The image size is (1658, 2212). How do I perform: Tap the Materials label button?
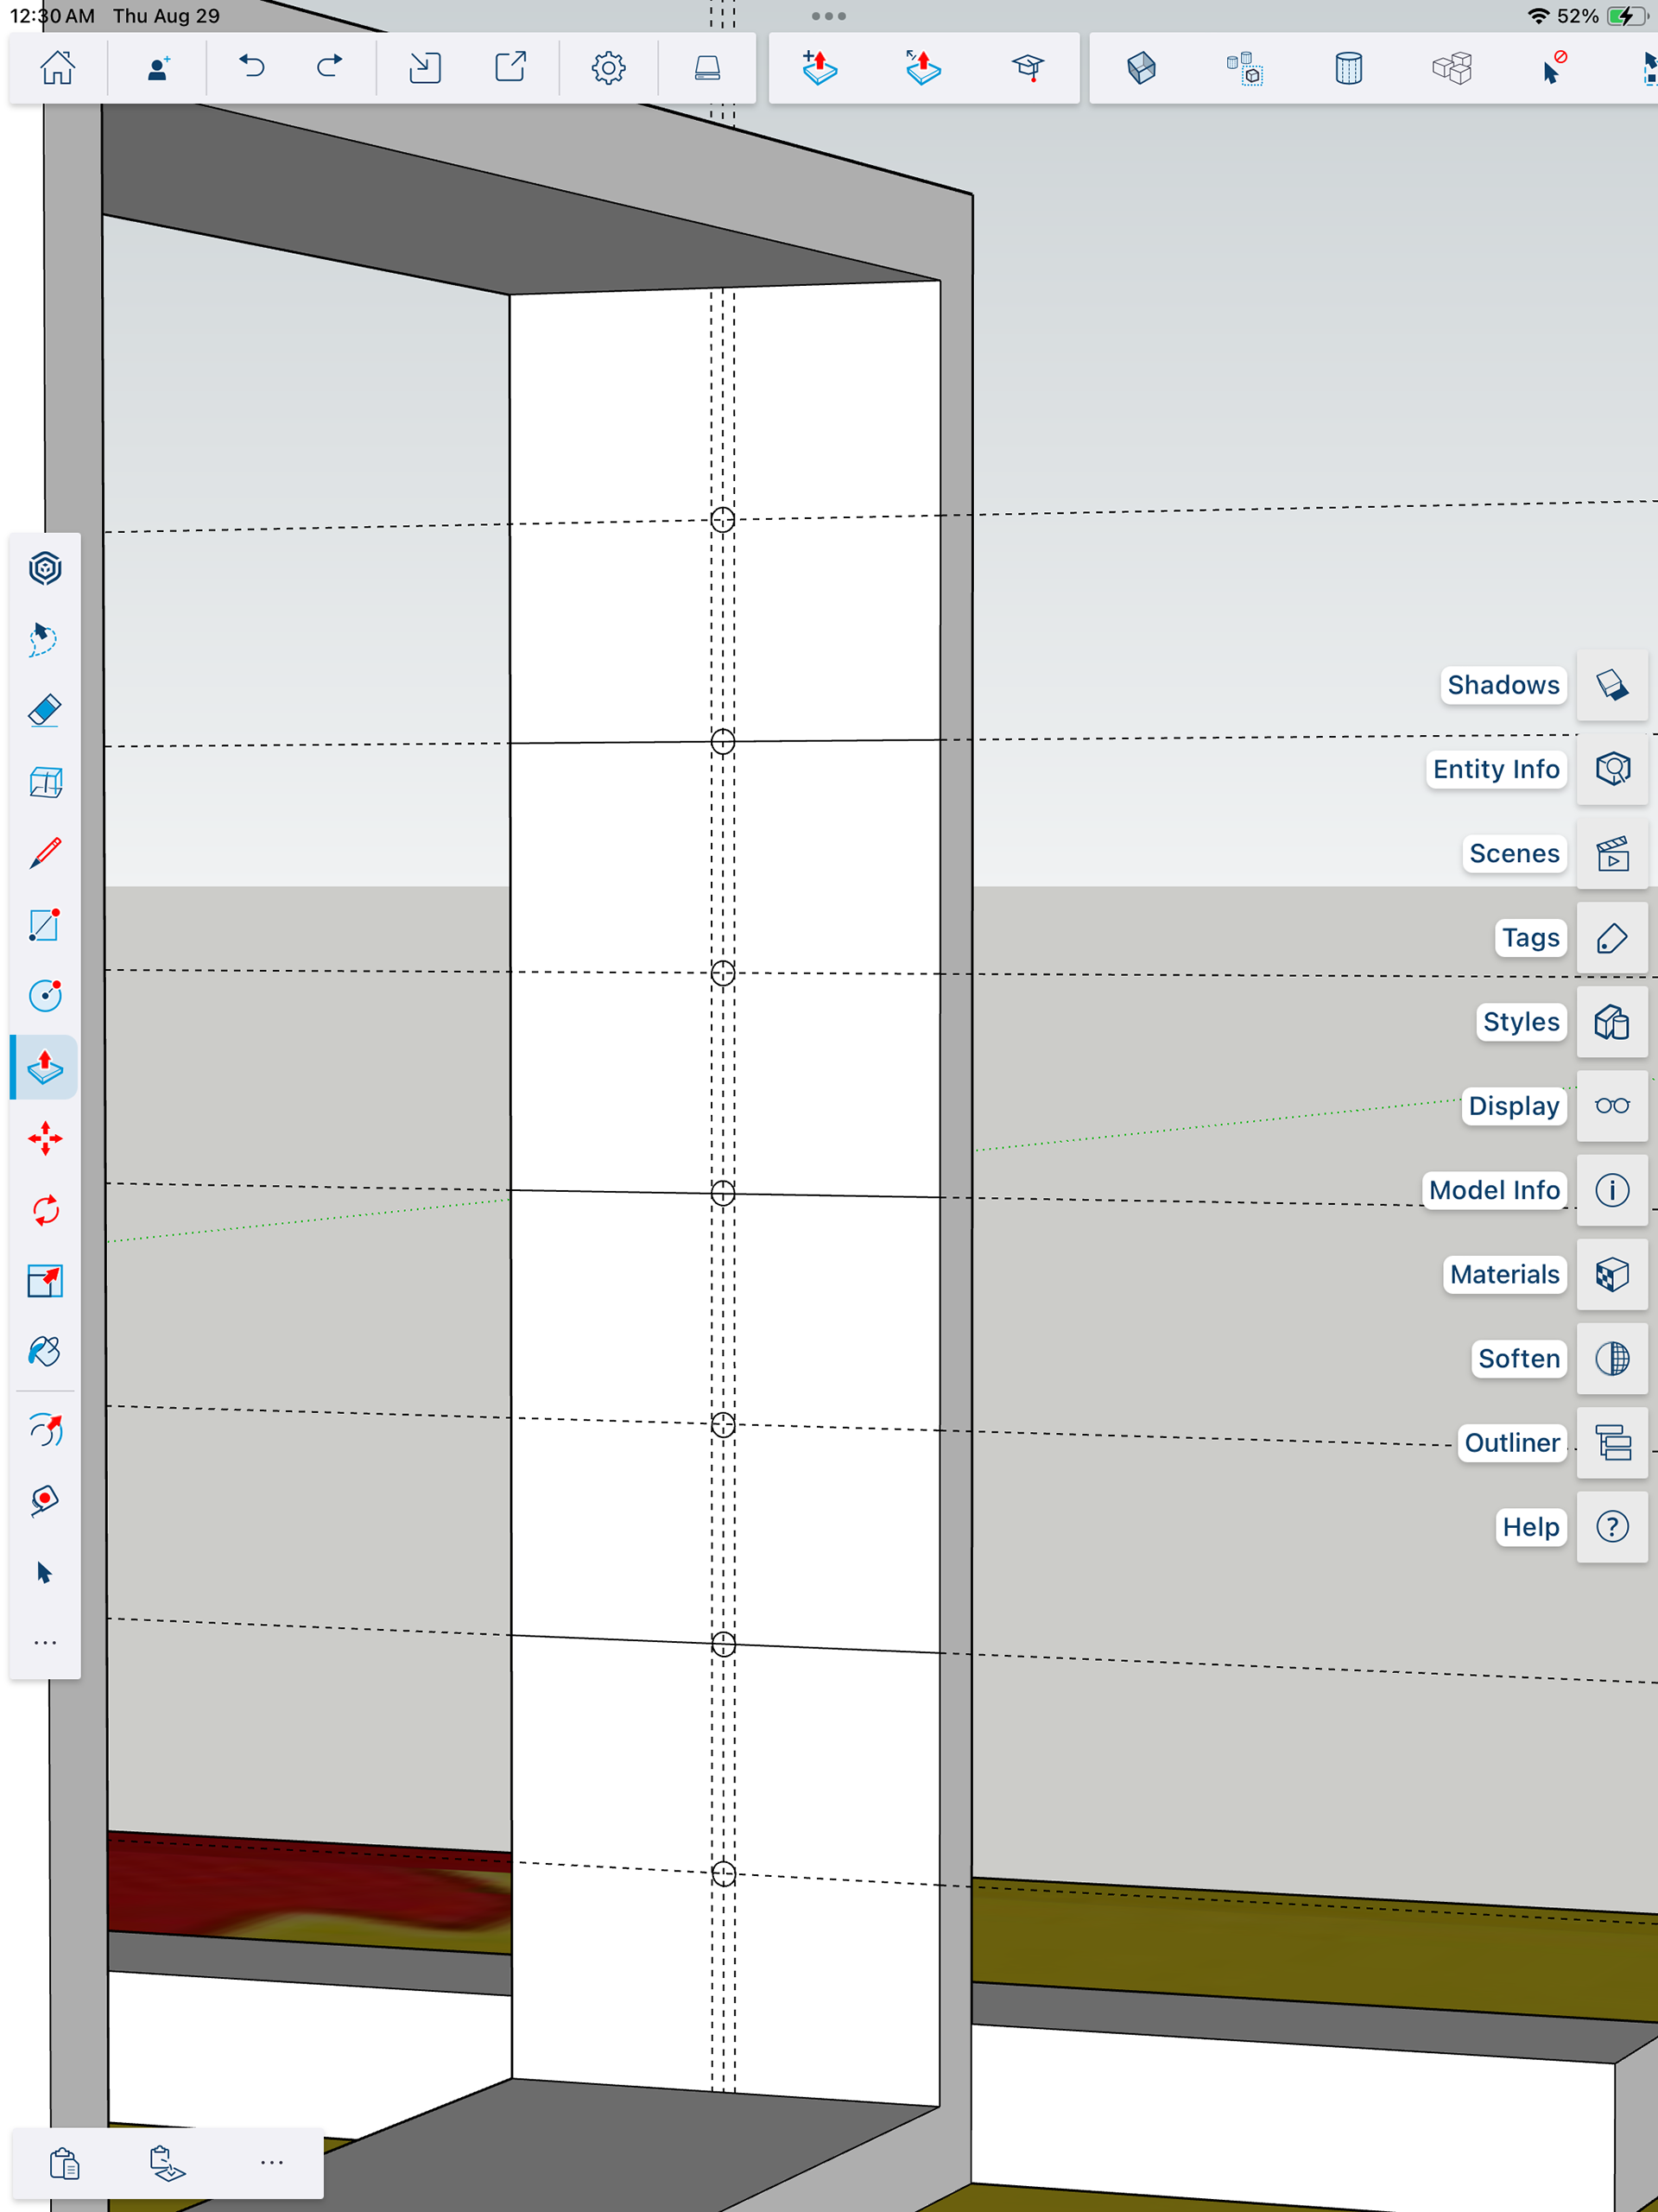(x=1503, y=1274)
